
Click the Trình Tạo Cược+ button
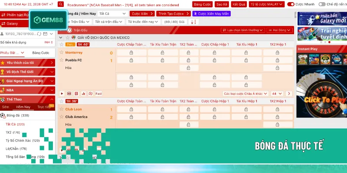point(173,14)
